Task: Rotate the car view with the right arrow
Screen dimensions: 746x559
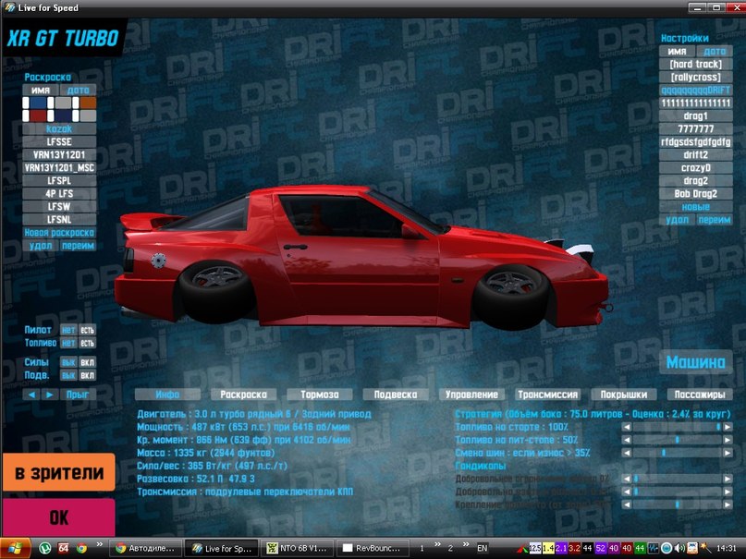Action: 50,395
